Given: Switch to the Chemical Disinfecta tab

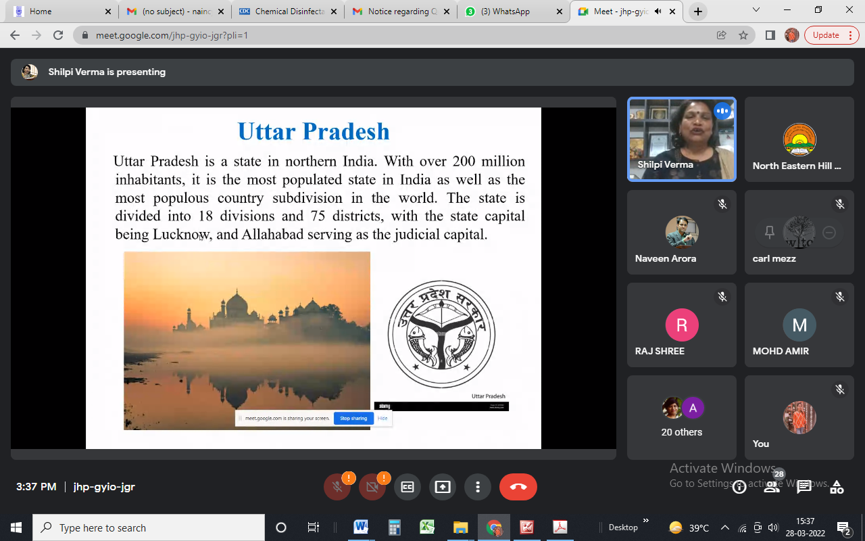Looking at the screenshot, I should [x=287, y=11].
